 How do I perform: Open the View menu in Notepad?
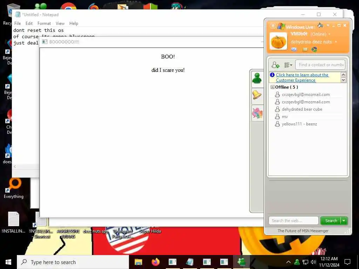click(x=60, y=23)
